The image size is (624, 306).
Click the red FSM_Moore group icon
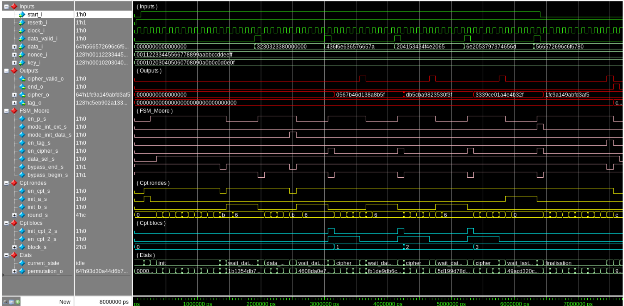point(14,111)
